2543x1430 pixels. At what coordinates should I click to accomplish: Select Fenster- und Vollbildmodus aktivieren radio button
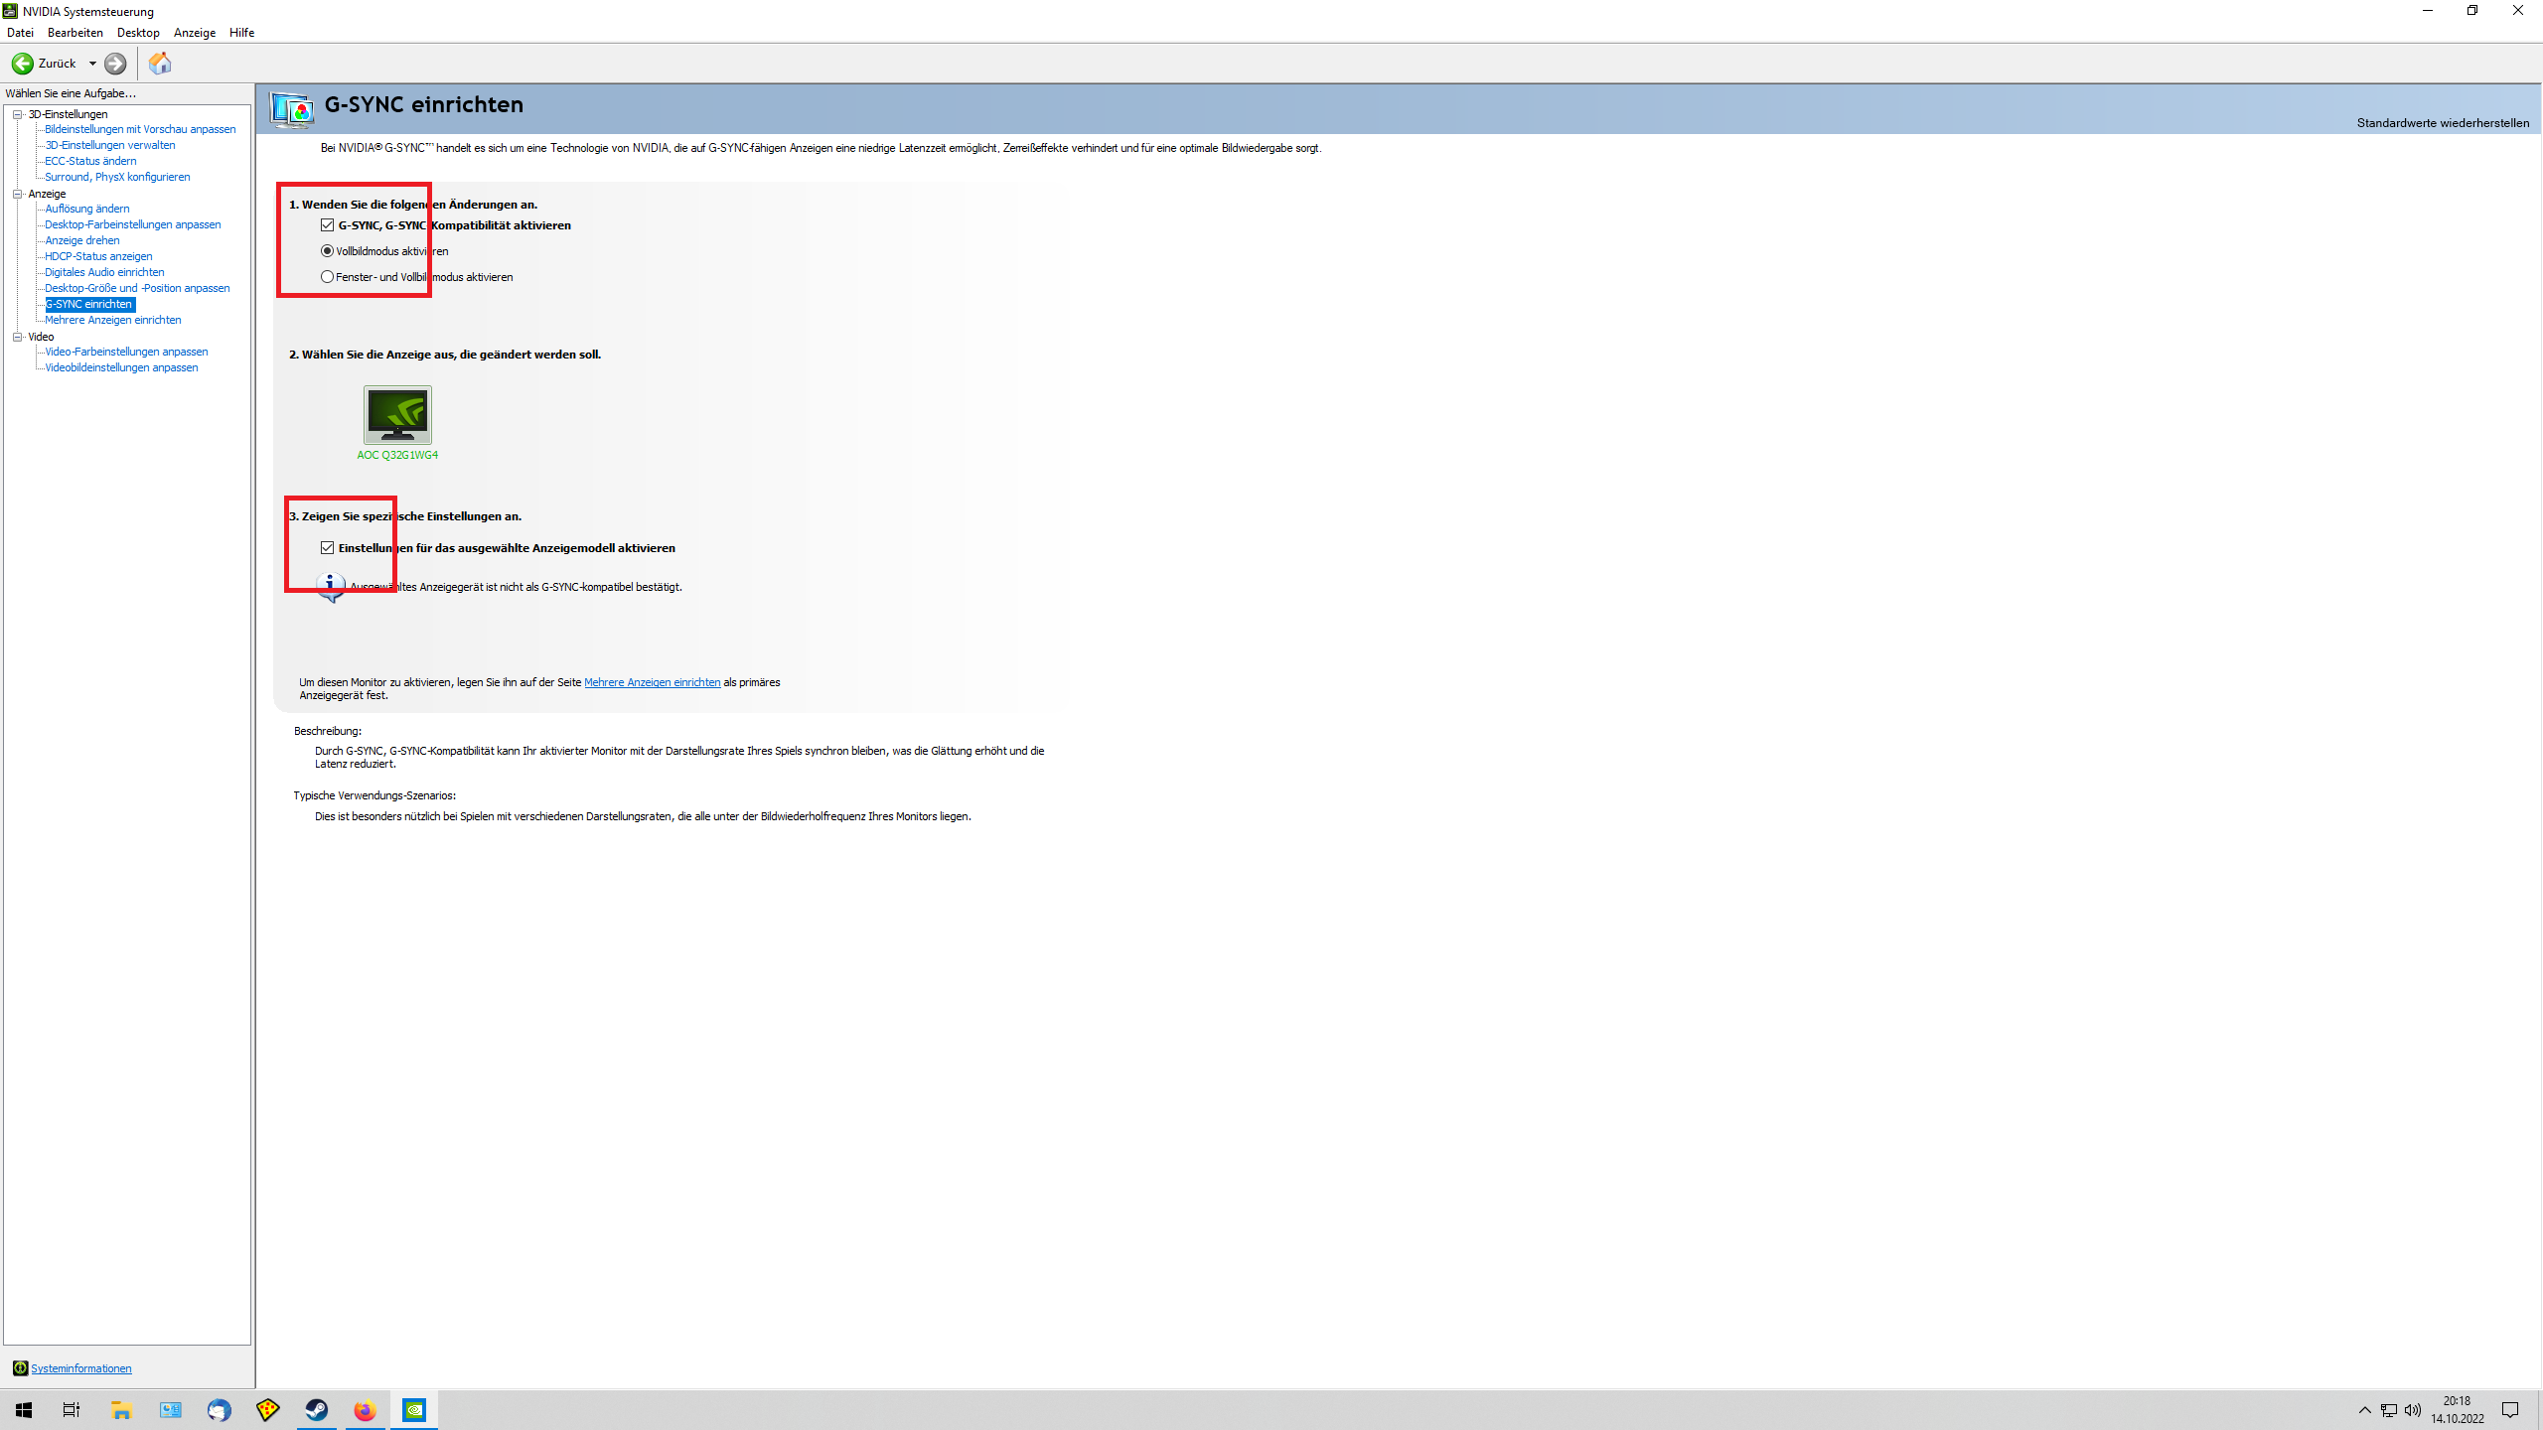327,277
